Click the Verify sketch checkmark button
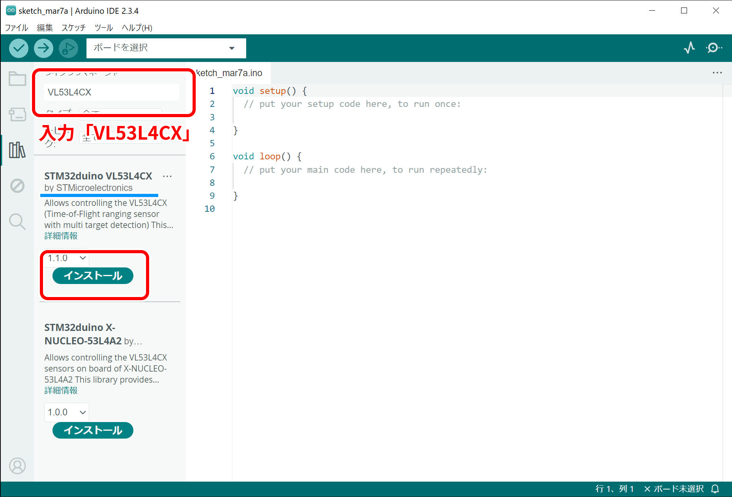Image resolution: width=732 pixels, height=497 pixels. coord(19,48)
